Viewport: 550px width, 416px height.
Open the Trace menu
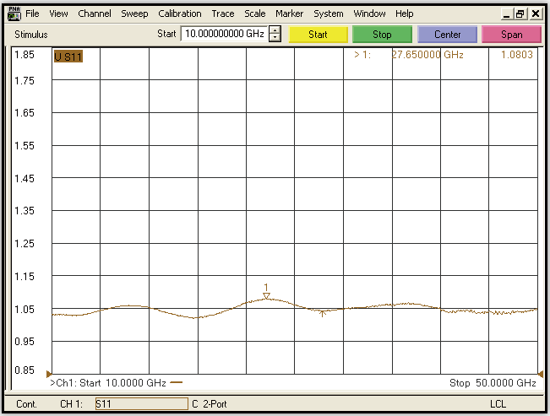(x=223, y=14)
